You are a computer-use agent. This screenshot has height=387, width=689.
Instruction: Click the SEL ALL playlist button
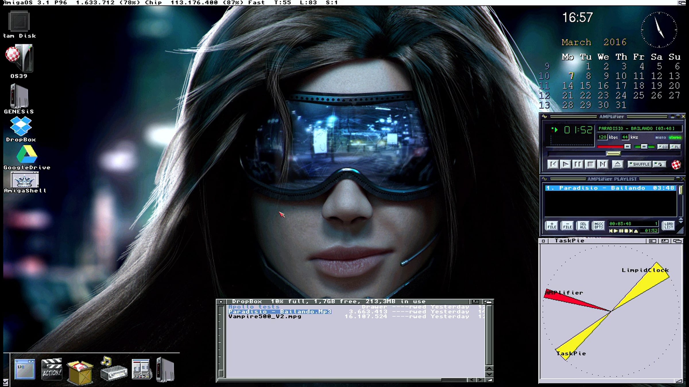tap(583, 226)
